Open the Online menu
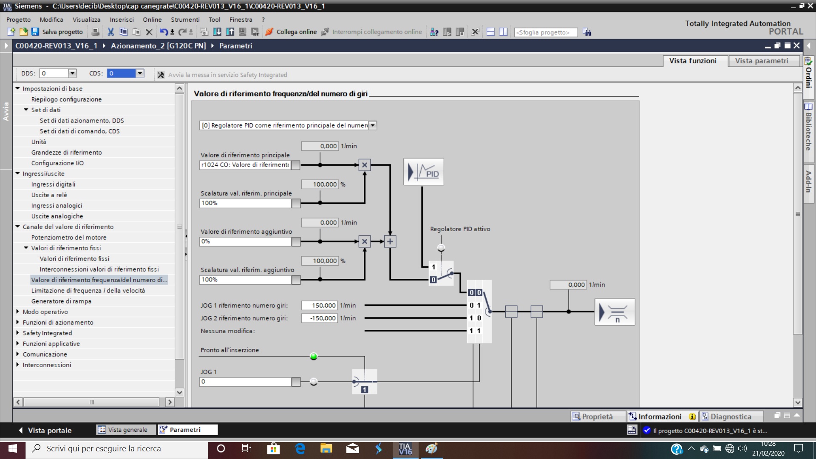This screenshot has width=816, height=459. pos(152,20)
